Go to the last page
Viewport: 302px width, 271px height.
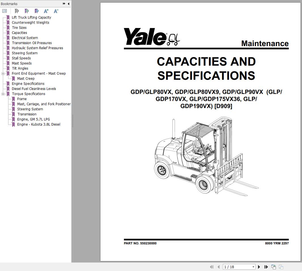(266, 267)
